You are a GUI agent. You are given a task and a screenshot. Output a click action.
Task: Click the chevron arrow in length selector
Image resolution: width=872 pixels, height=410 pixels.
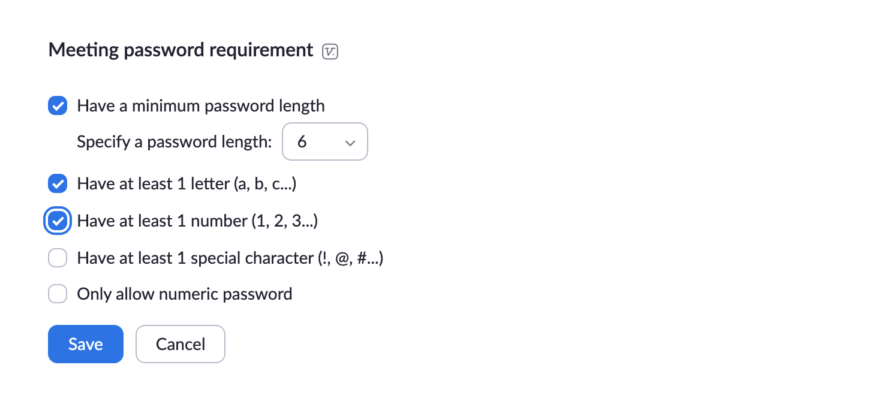(350, 143)
